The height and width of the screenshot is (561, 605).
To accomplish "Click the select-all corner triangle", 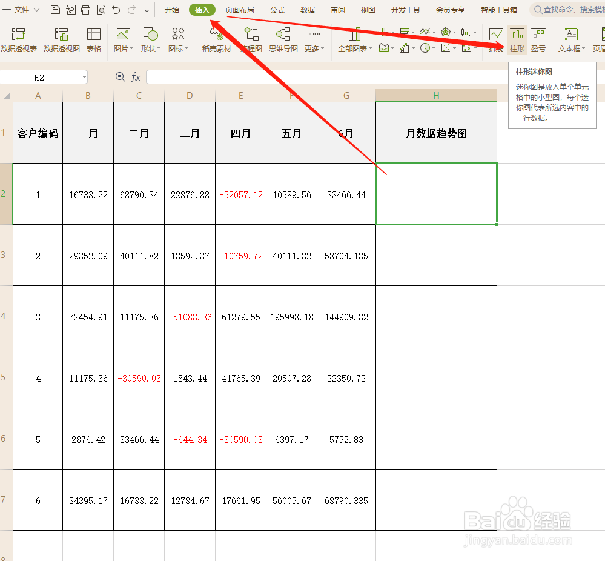I will (x=7, y=96).
